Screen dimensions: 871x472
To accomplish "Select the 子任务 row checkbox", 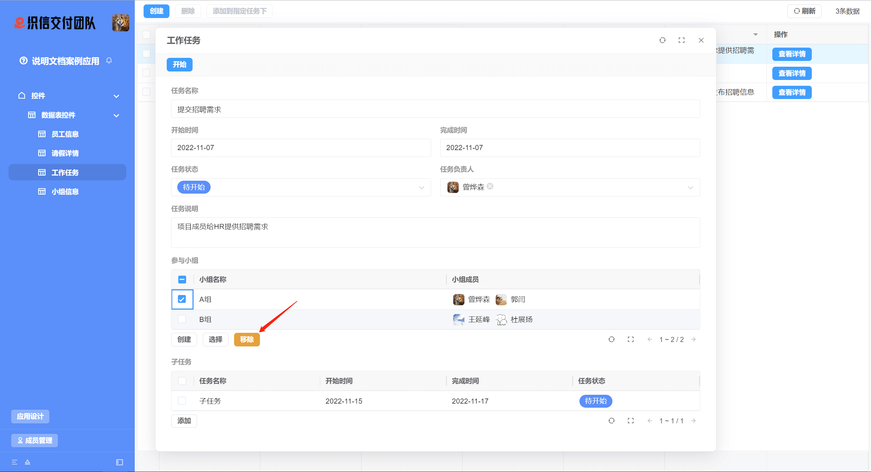I will [x=182, y=401].
